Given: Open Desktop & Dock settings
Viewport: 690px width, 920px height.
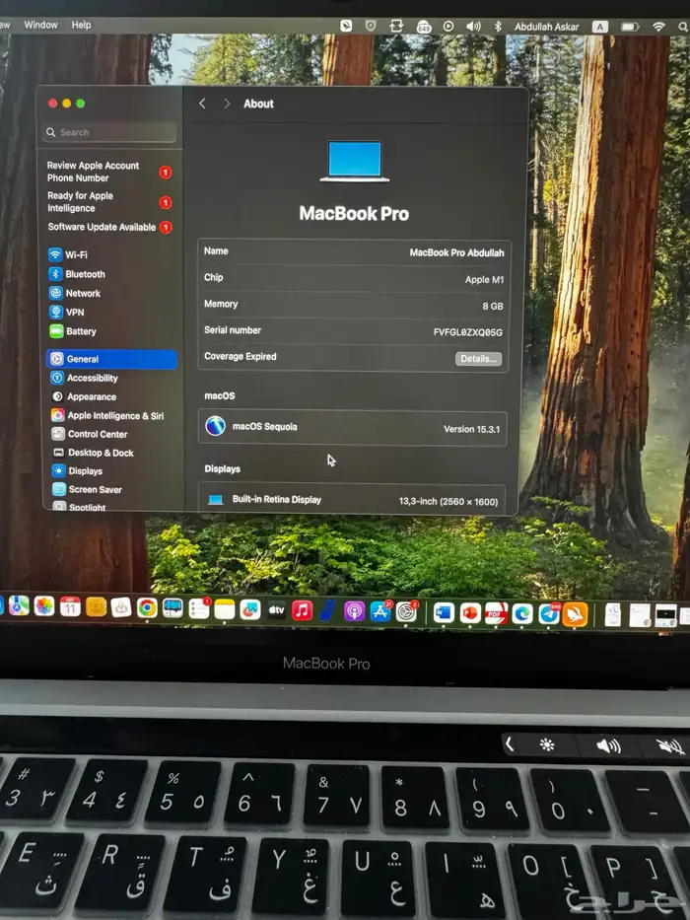Looking at the screenshot, I should click(x=94, y=453).
